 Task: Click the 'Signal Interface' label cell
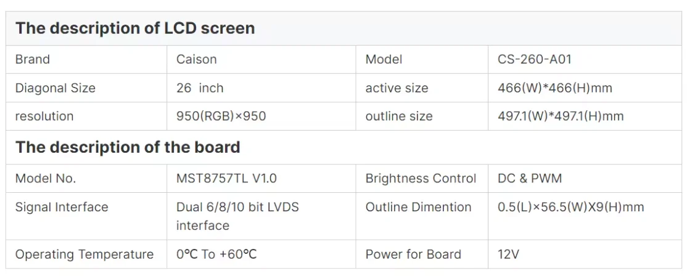(x=62, y=207)
